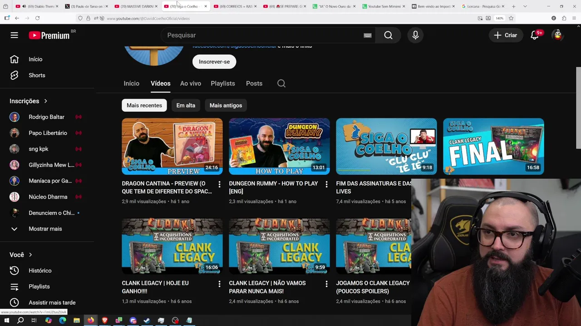The width and height of the screenshot is (581, 326).
Task: Click the Inscrever-se subscribe button
Action: click(214, 62)
